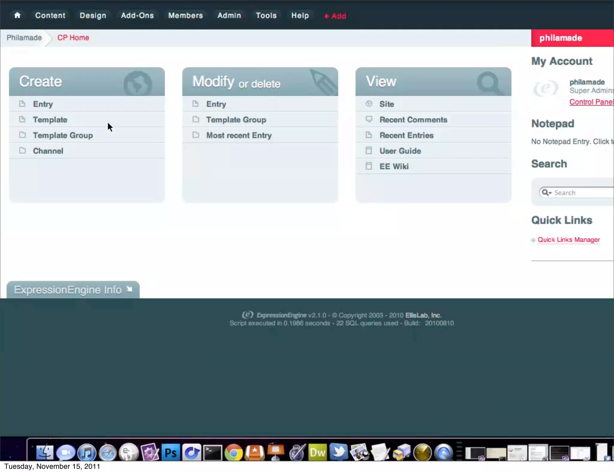The image size is (614, 473).
Task: Launch Dreamweaver from the dock
Action: [317, 452]
